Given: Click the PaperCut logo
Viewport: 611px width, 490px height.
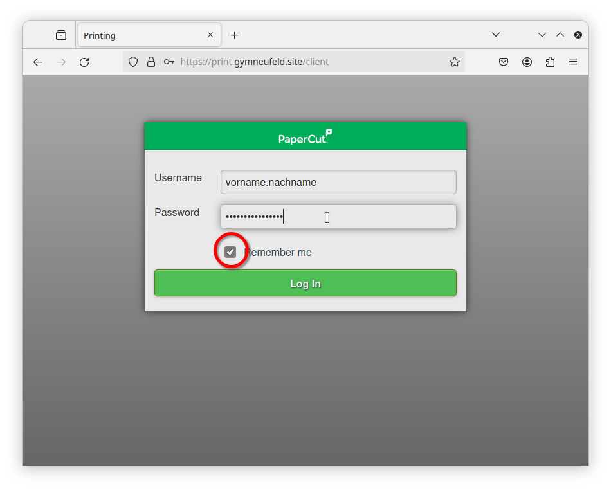Looking at the screenshot, I should (305, 137).
